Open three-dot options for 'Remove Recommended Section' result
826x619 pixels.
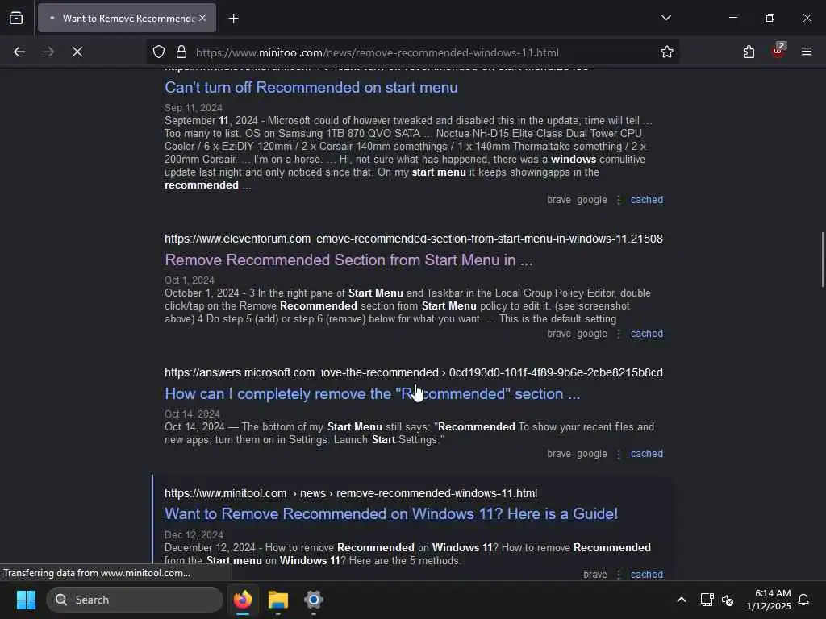619,334
